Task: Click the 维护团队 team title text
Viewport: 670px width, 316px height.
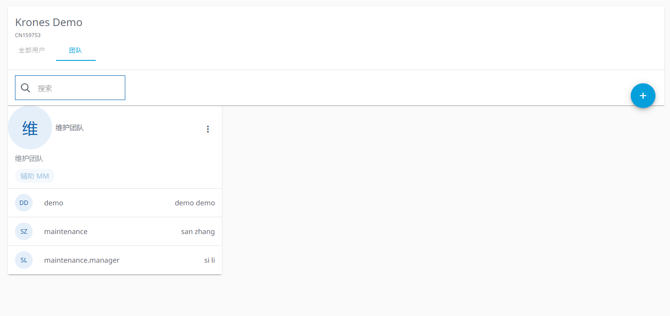Action: (x=70, y=128)
